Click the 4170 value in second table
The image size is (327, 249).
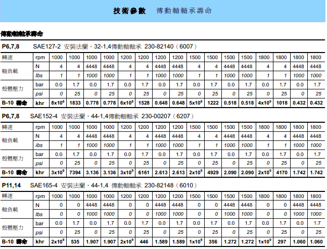282,172
